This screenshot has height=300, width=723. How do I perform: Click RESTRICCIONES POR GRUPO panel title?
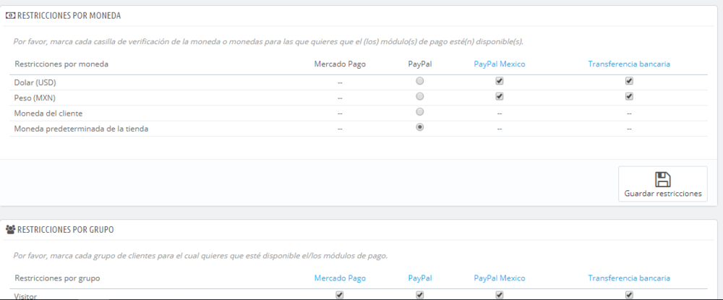coord(66,230)
